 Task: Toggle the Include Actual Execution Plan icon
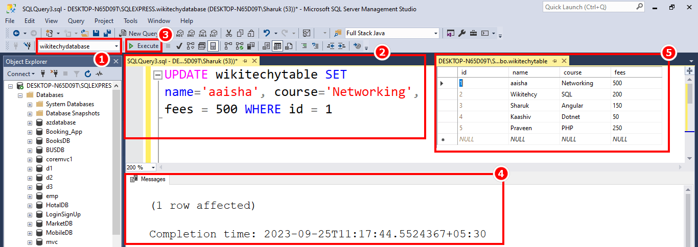pyautogui.click(x=227, y=46)
